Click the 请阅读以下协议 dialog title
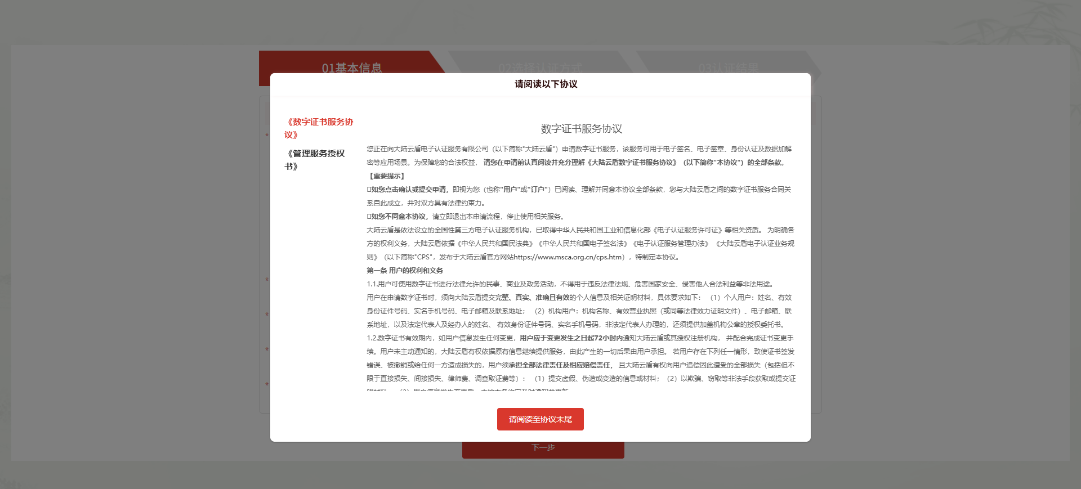The height and width of the screenshot is (489, 1081). (546, 84)
